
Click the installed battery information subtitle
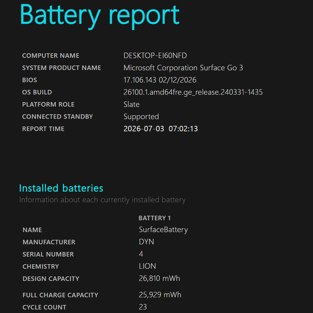(102, 200)
